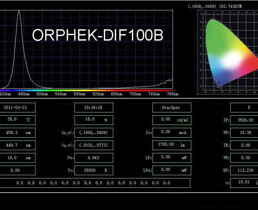Click the 500nm axis label
The width and height of the screenshot is (258, 210).
[42, 94]
